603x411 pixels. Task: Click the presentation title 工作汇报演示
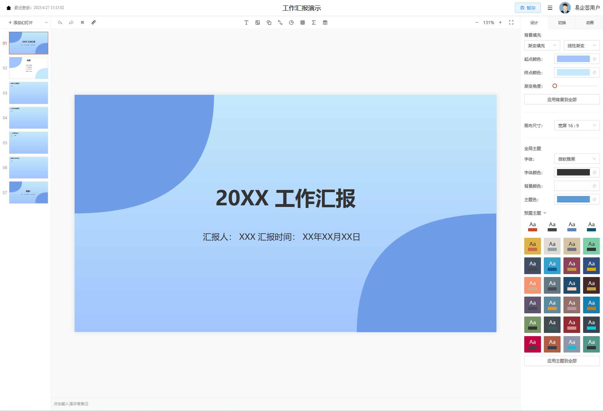coord(301,8)
